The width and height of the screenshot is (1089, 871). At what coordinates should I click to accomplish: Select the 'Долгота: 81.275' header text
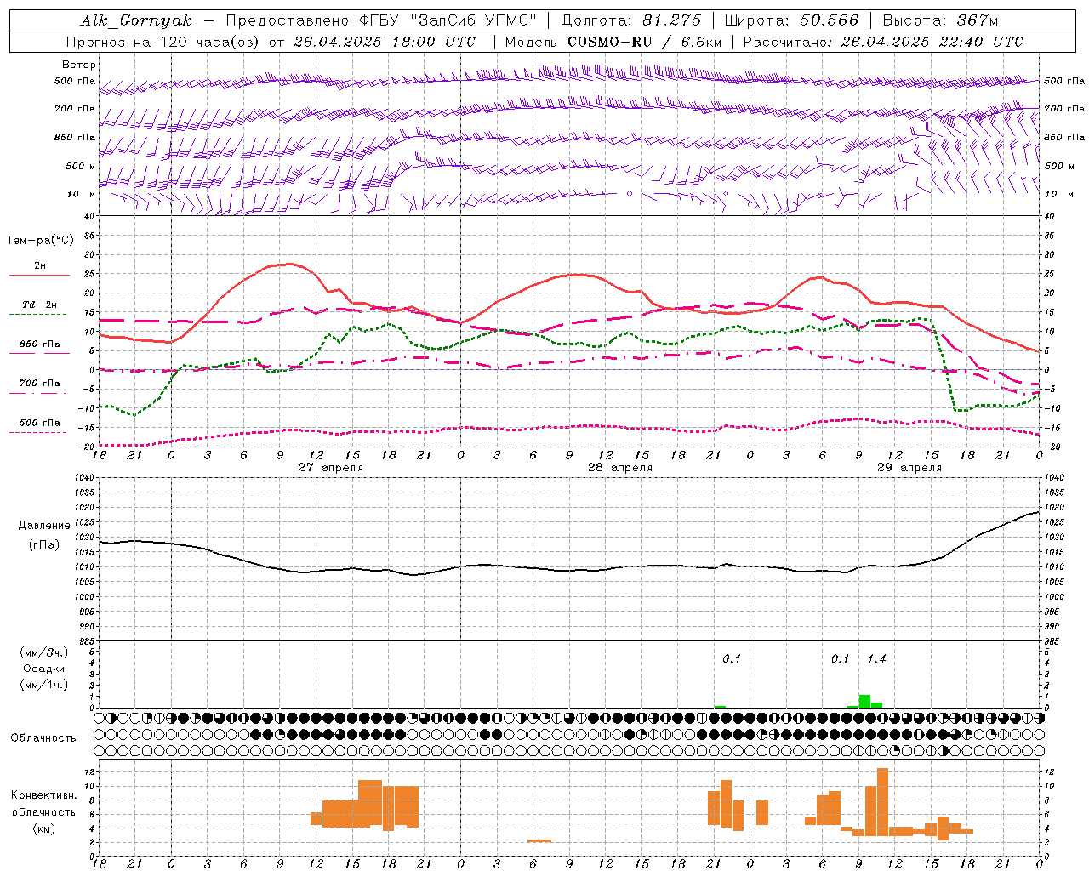pyautogui.click(x=631, y=20)
